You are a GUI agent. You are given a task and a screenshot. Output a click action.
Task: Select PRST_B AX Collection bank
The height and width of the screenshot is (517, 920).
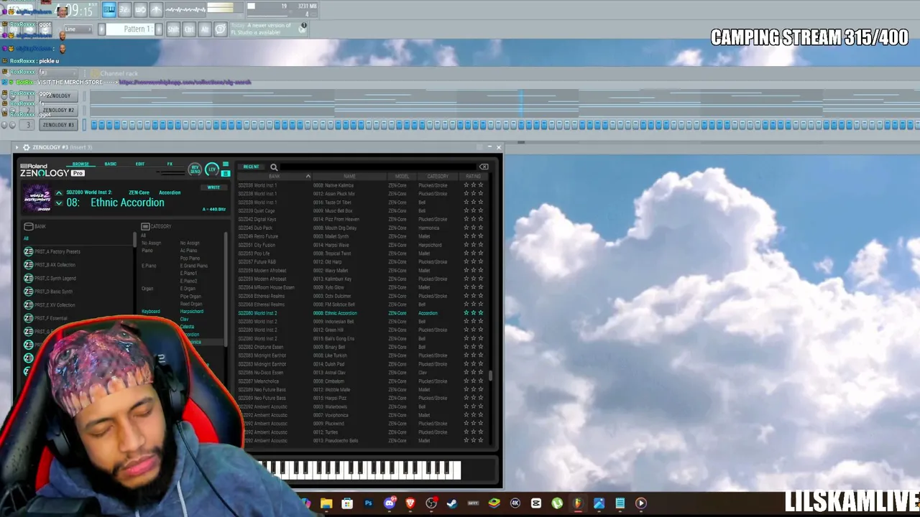point(50,265)
